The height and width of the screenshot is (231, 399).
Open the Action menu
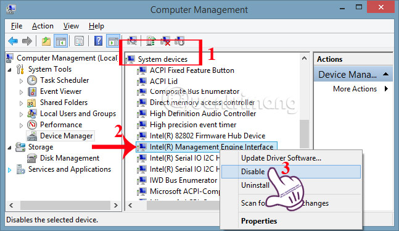(x=43, y=26)
